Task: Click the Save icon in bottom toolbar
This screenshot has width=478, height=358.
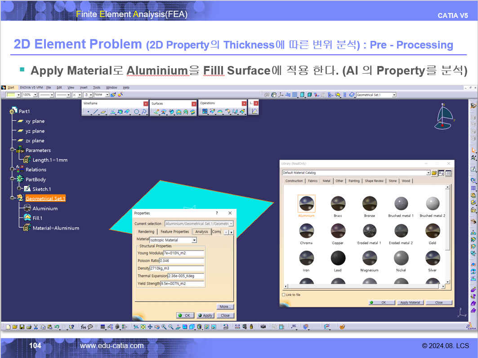Action: pos(22,327)
